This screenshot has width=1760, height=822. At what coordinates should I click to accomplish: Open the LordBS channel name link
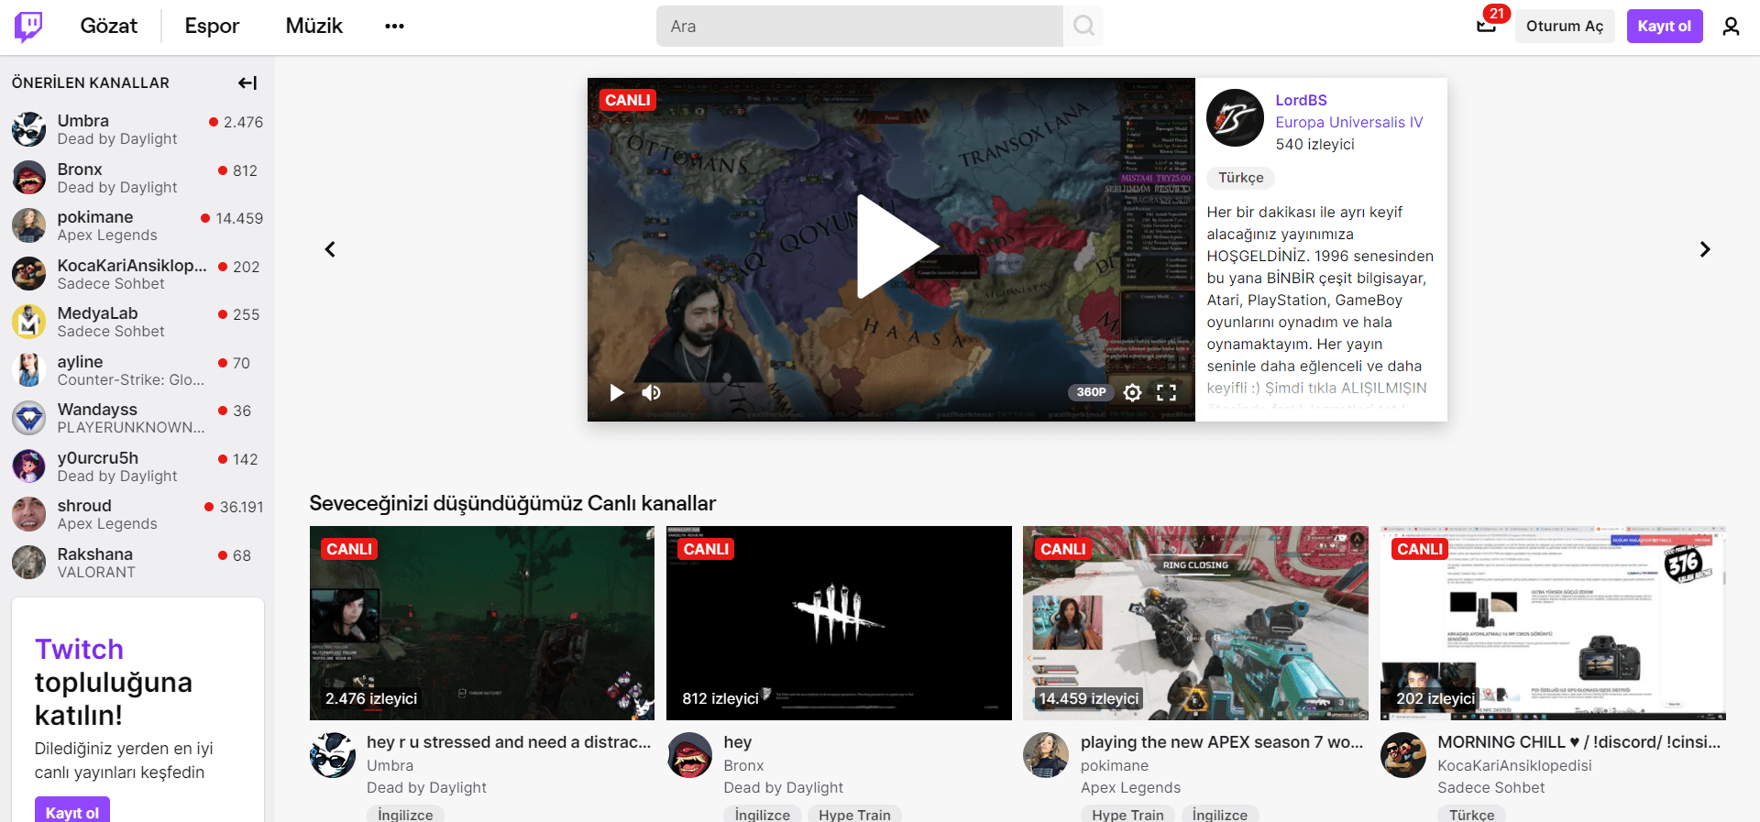(1301, 100)
